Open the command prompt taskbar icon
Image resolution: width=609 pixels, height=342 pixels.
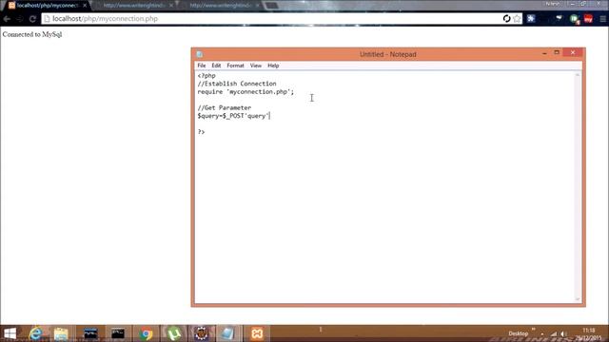[118, 333]
